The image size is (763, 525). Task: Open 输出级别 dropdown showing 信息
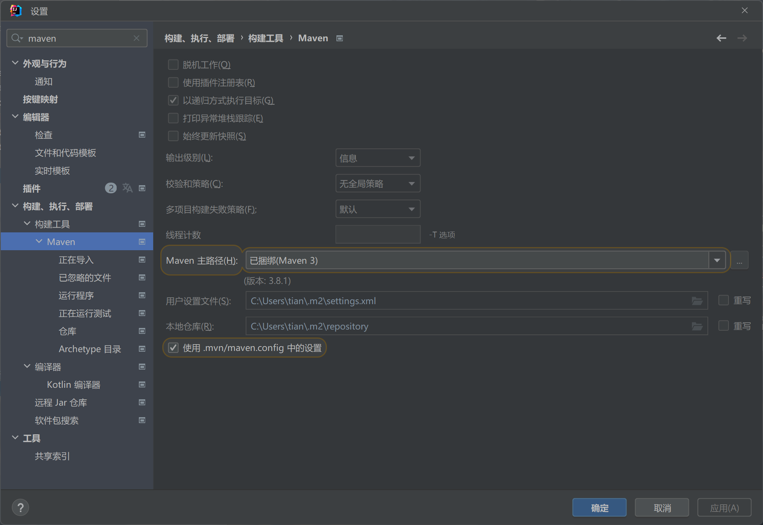point(377,158)
